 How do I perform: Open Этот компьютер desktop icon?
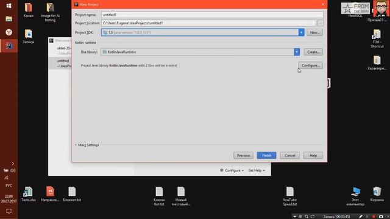[355, 196]
